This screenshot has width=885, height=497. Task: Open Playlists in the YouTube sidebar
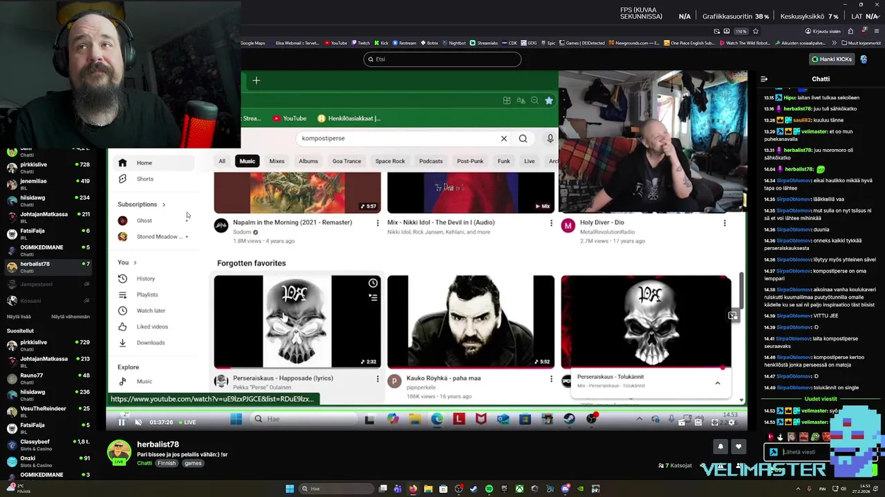(153, 295)
